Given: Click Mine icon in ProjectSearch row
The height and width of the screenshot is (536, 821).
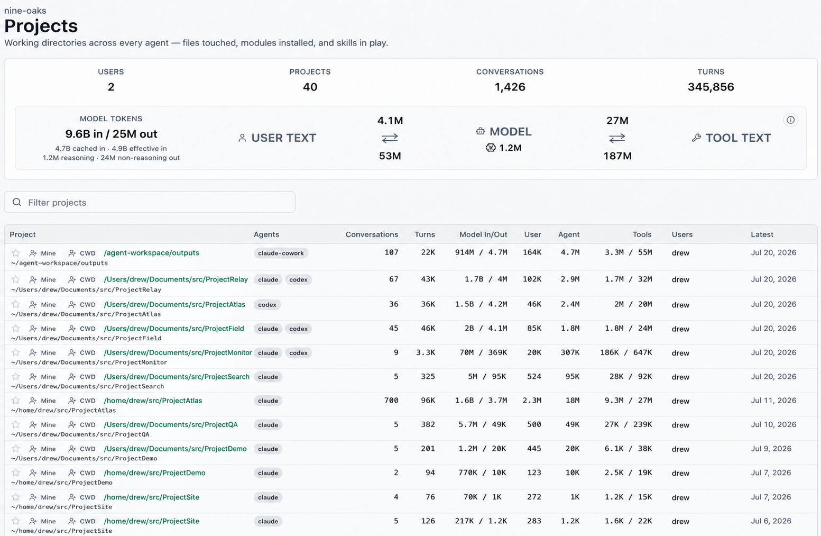Looking at the screenshot, I should (x=33, y=377).
